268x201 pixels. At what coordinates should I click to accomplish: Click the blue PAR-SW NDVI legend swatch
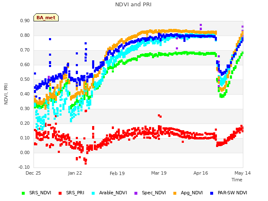[x=212, y=193]
